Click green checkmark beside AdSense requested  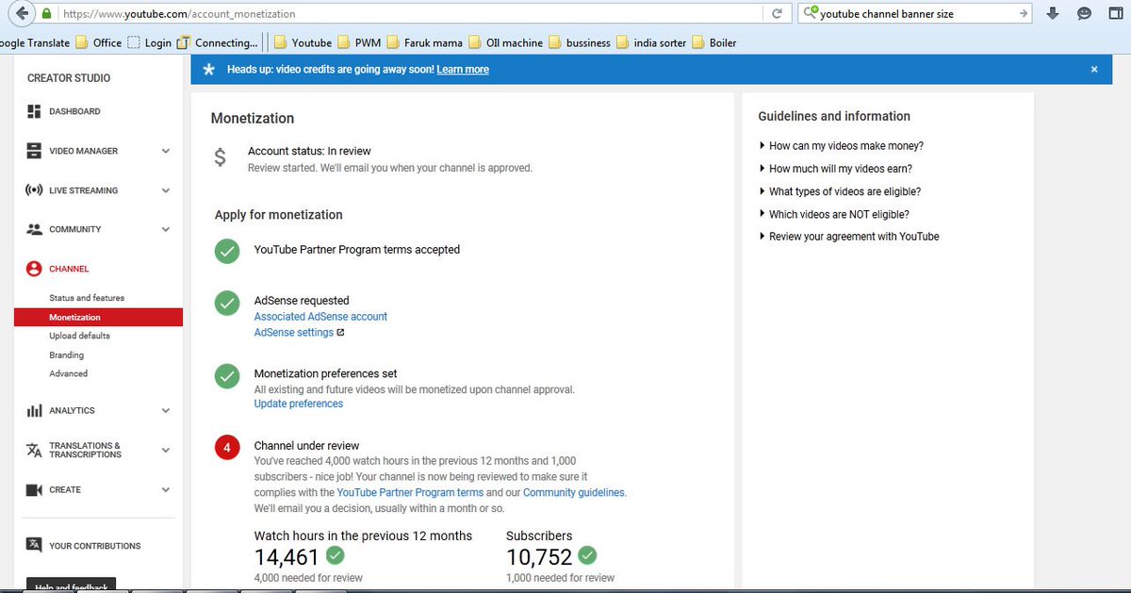click(227, 303)
